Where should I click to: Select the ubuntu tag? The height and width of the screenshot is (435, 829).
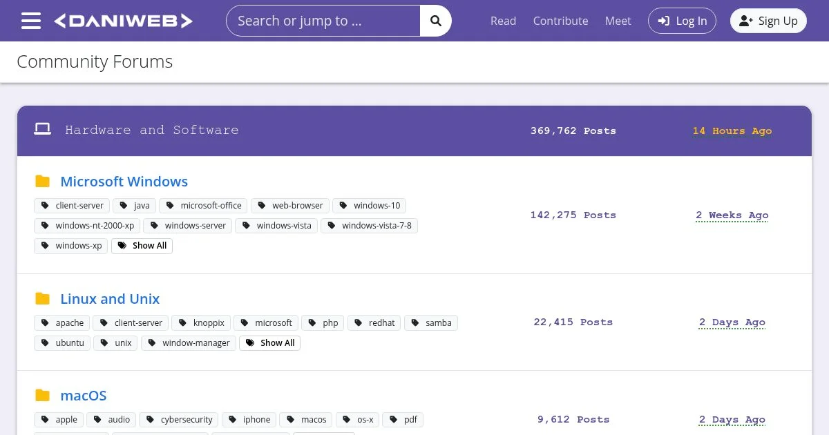coord(62,343)
